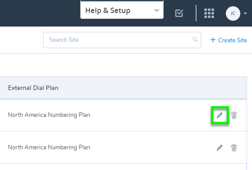Open the Help & Setup dropdown
The width and height of the screenshot is (252, 170).
(x=122, y=10)
